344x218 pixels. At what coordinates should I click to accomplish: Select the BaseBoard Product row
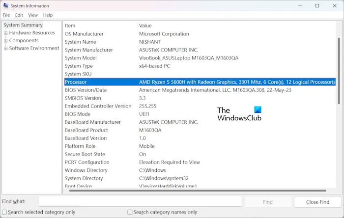pyautogui.click(x=200, y=130)
